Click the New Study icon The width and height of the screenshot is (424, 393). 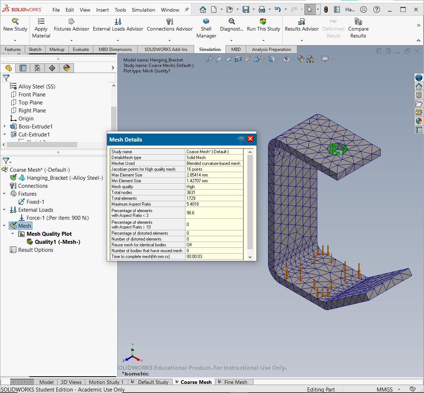coord(15,21)
